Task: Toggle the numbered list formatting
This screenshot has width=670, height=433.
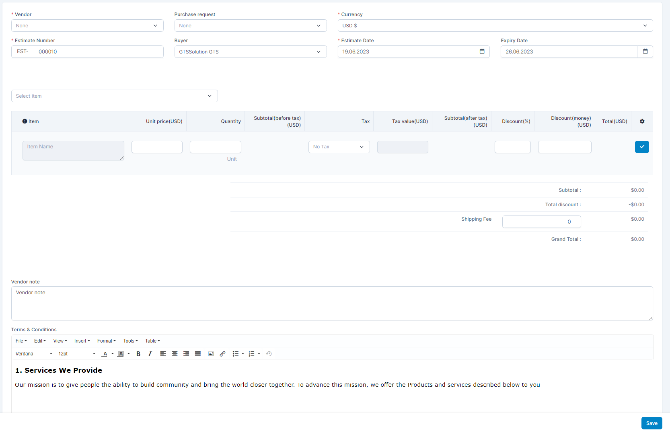Action: [x=252, y=354]
